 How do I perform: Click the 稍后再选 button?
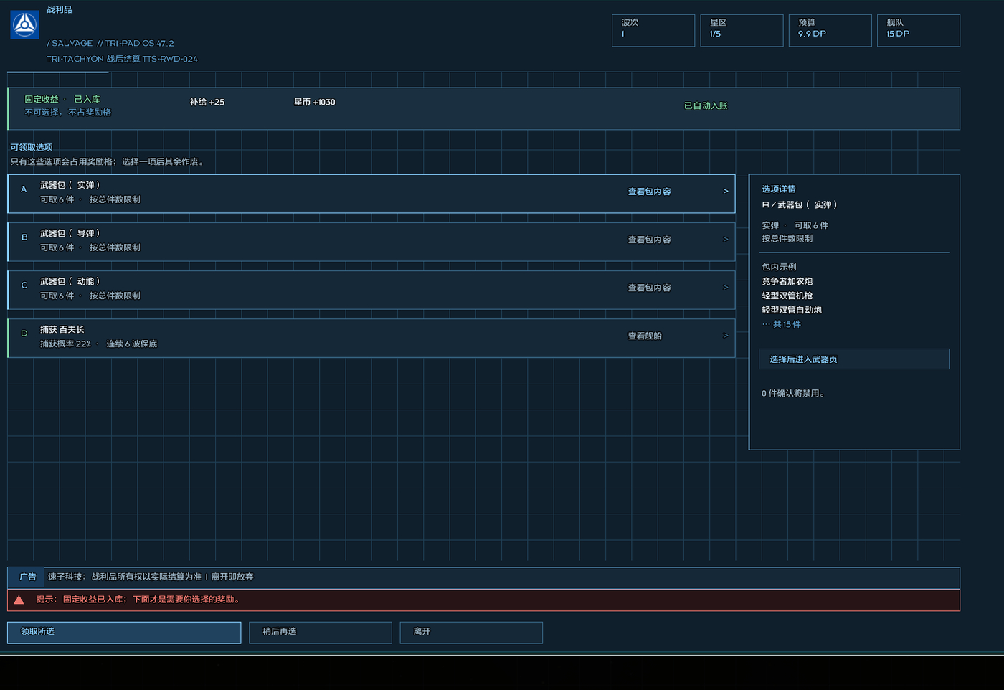point(321,632)
